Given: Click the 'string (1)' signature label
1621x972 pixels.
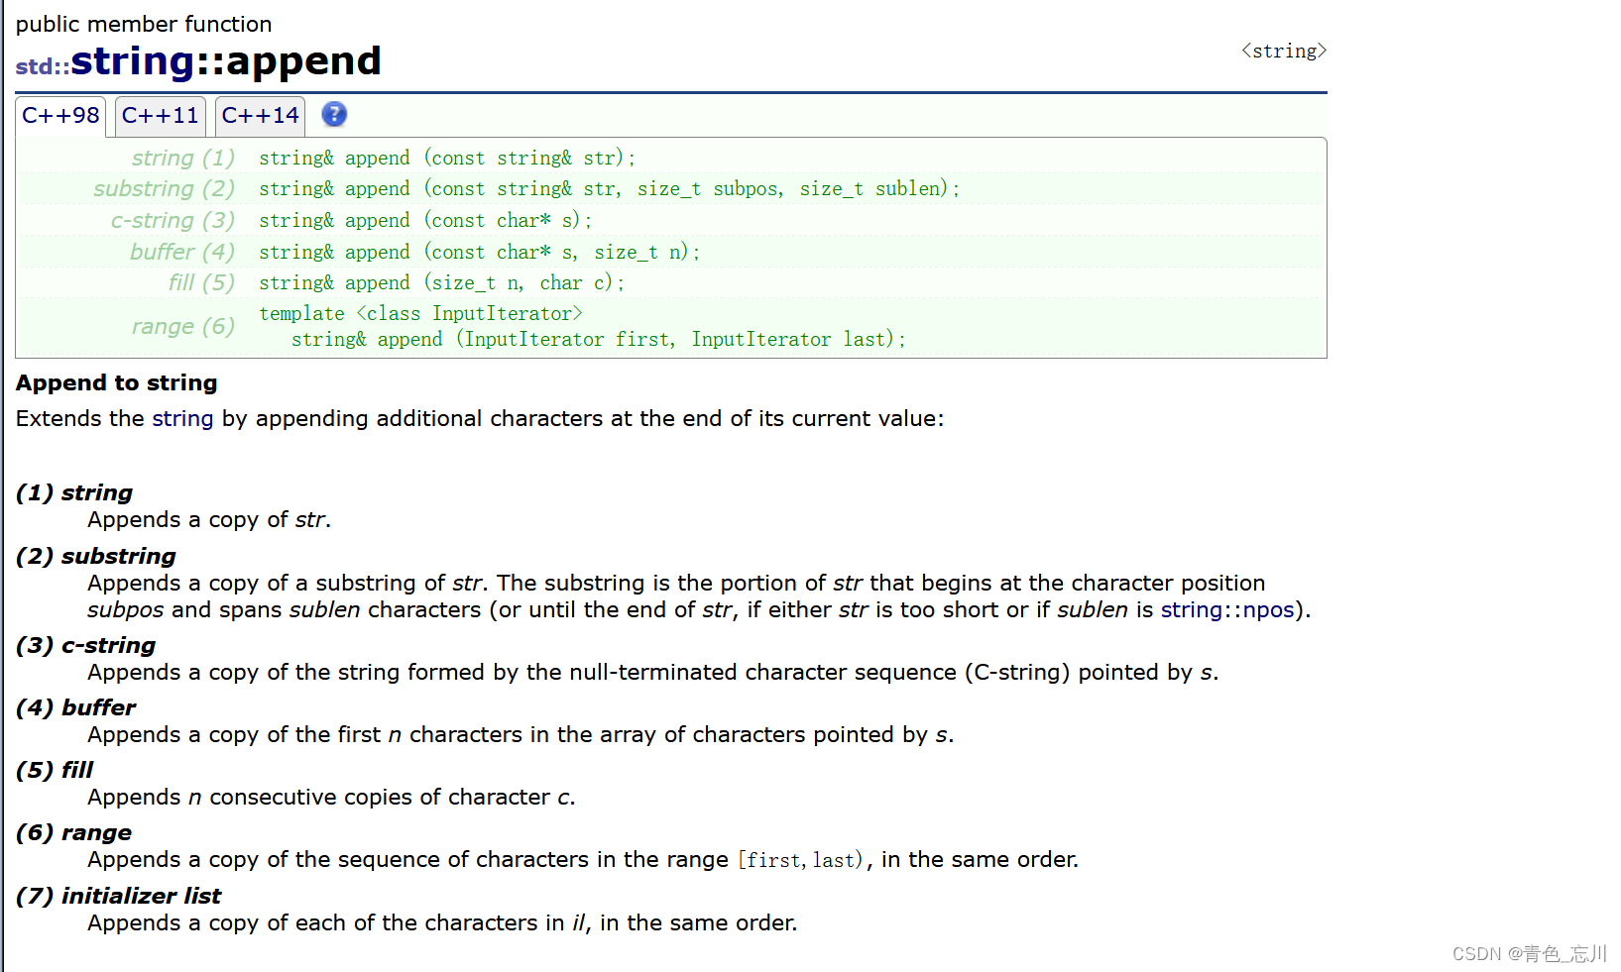Looking at the screenshot, I should point(183,158).
